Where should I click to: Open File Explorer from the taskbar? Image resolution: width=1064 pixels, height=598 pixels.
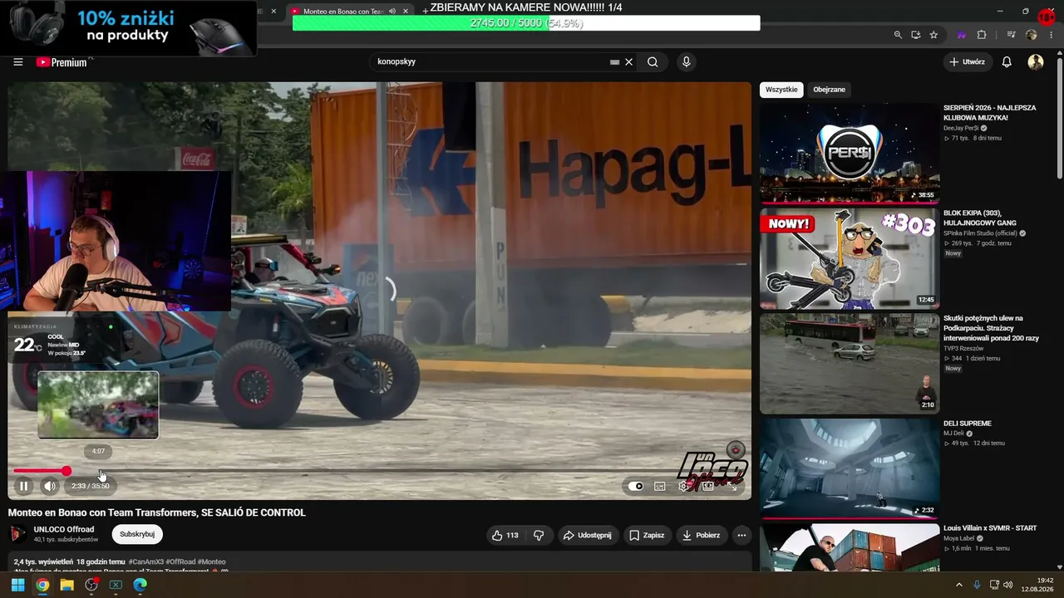pos(66,585)
